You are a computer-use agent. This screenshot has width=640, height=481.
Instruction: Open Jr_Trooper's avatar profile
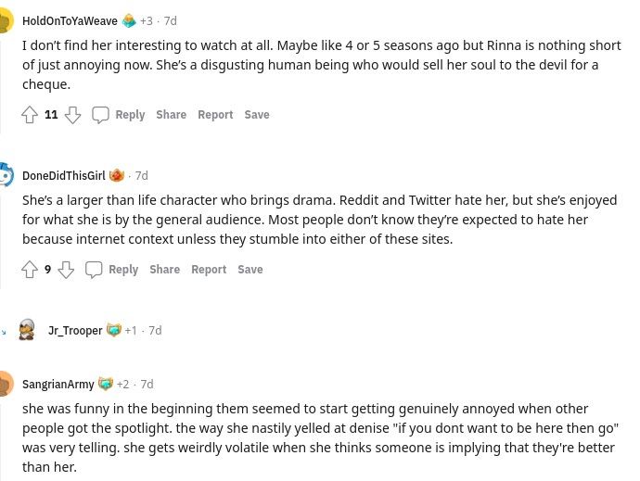[x=27, y=330]
